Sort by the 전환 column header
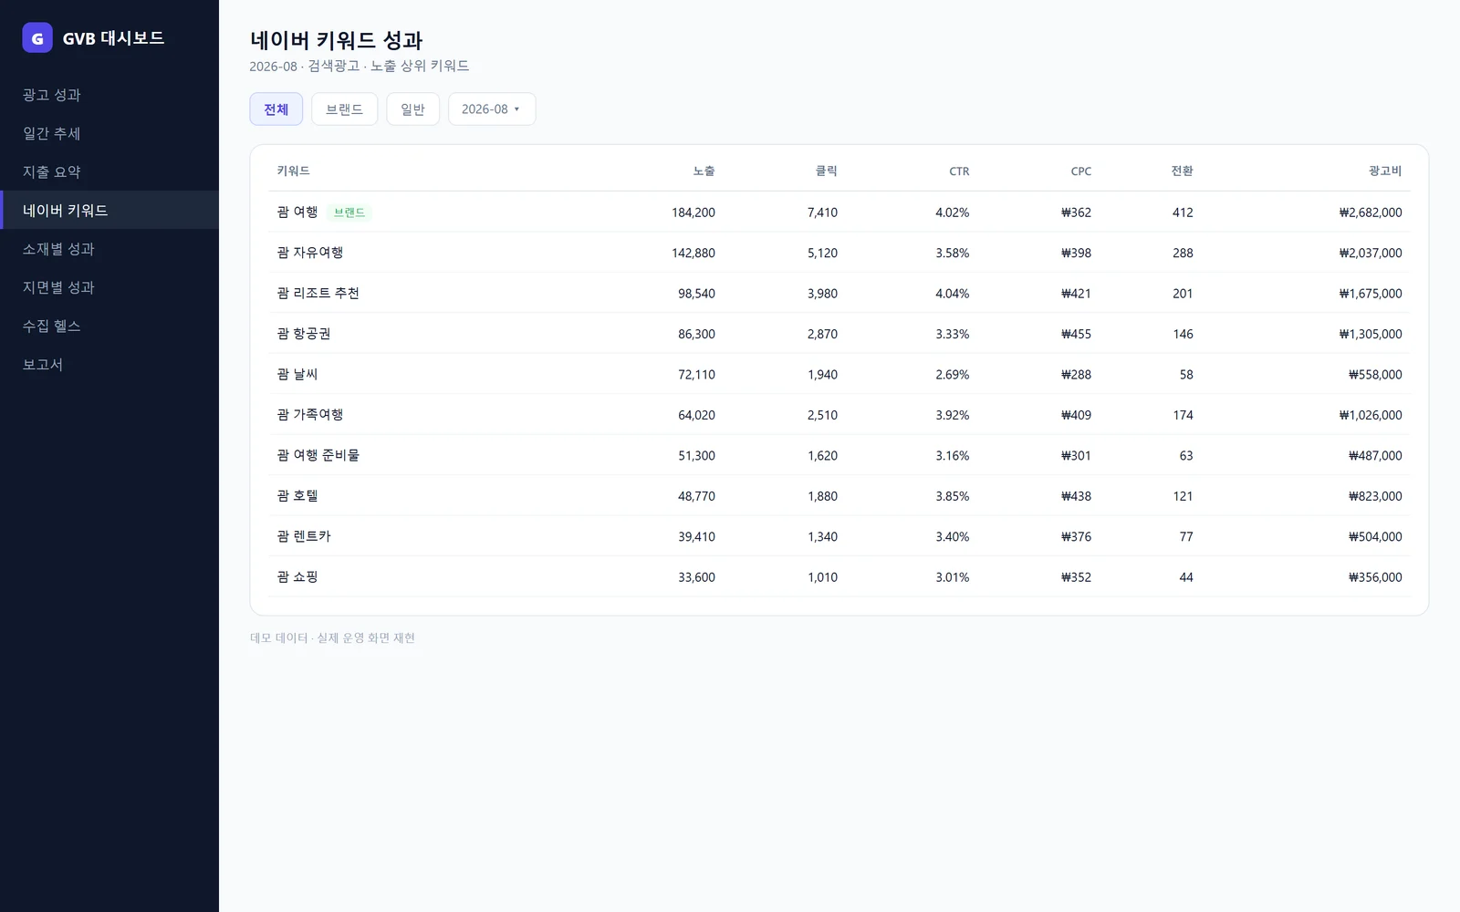 click(1182, 171)
